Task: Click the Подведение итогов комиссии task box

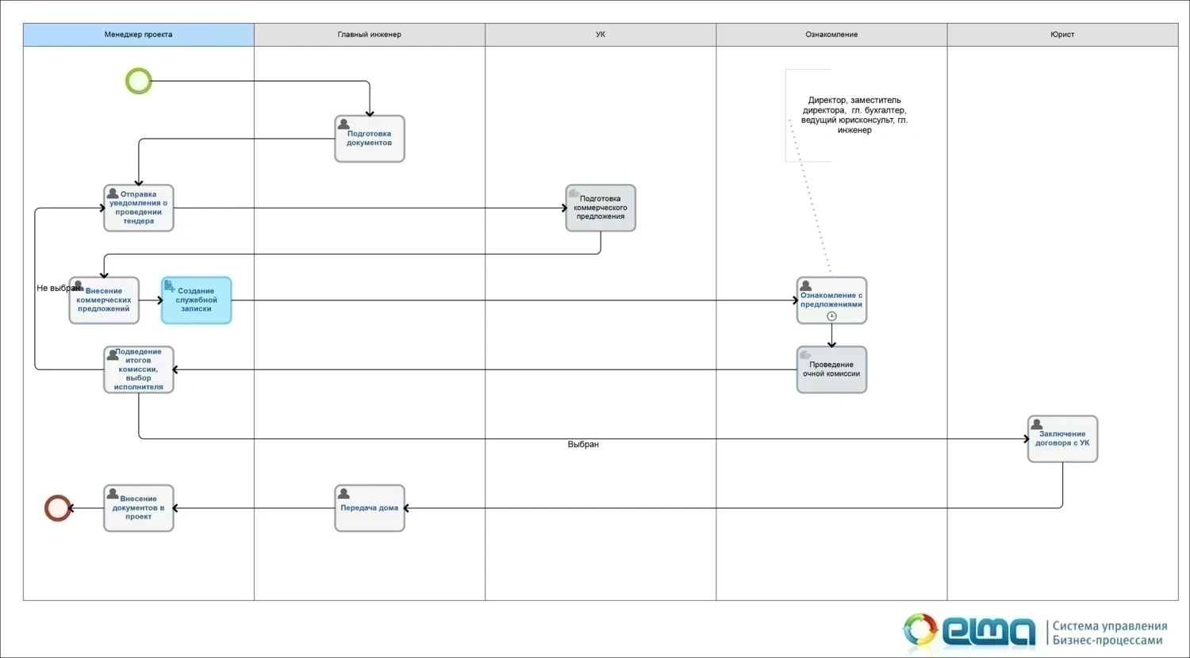Action: (138, 370)
